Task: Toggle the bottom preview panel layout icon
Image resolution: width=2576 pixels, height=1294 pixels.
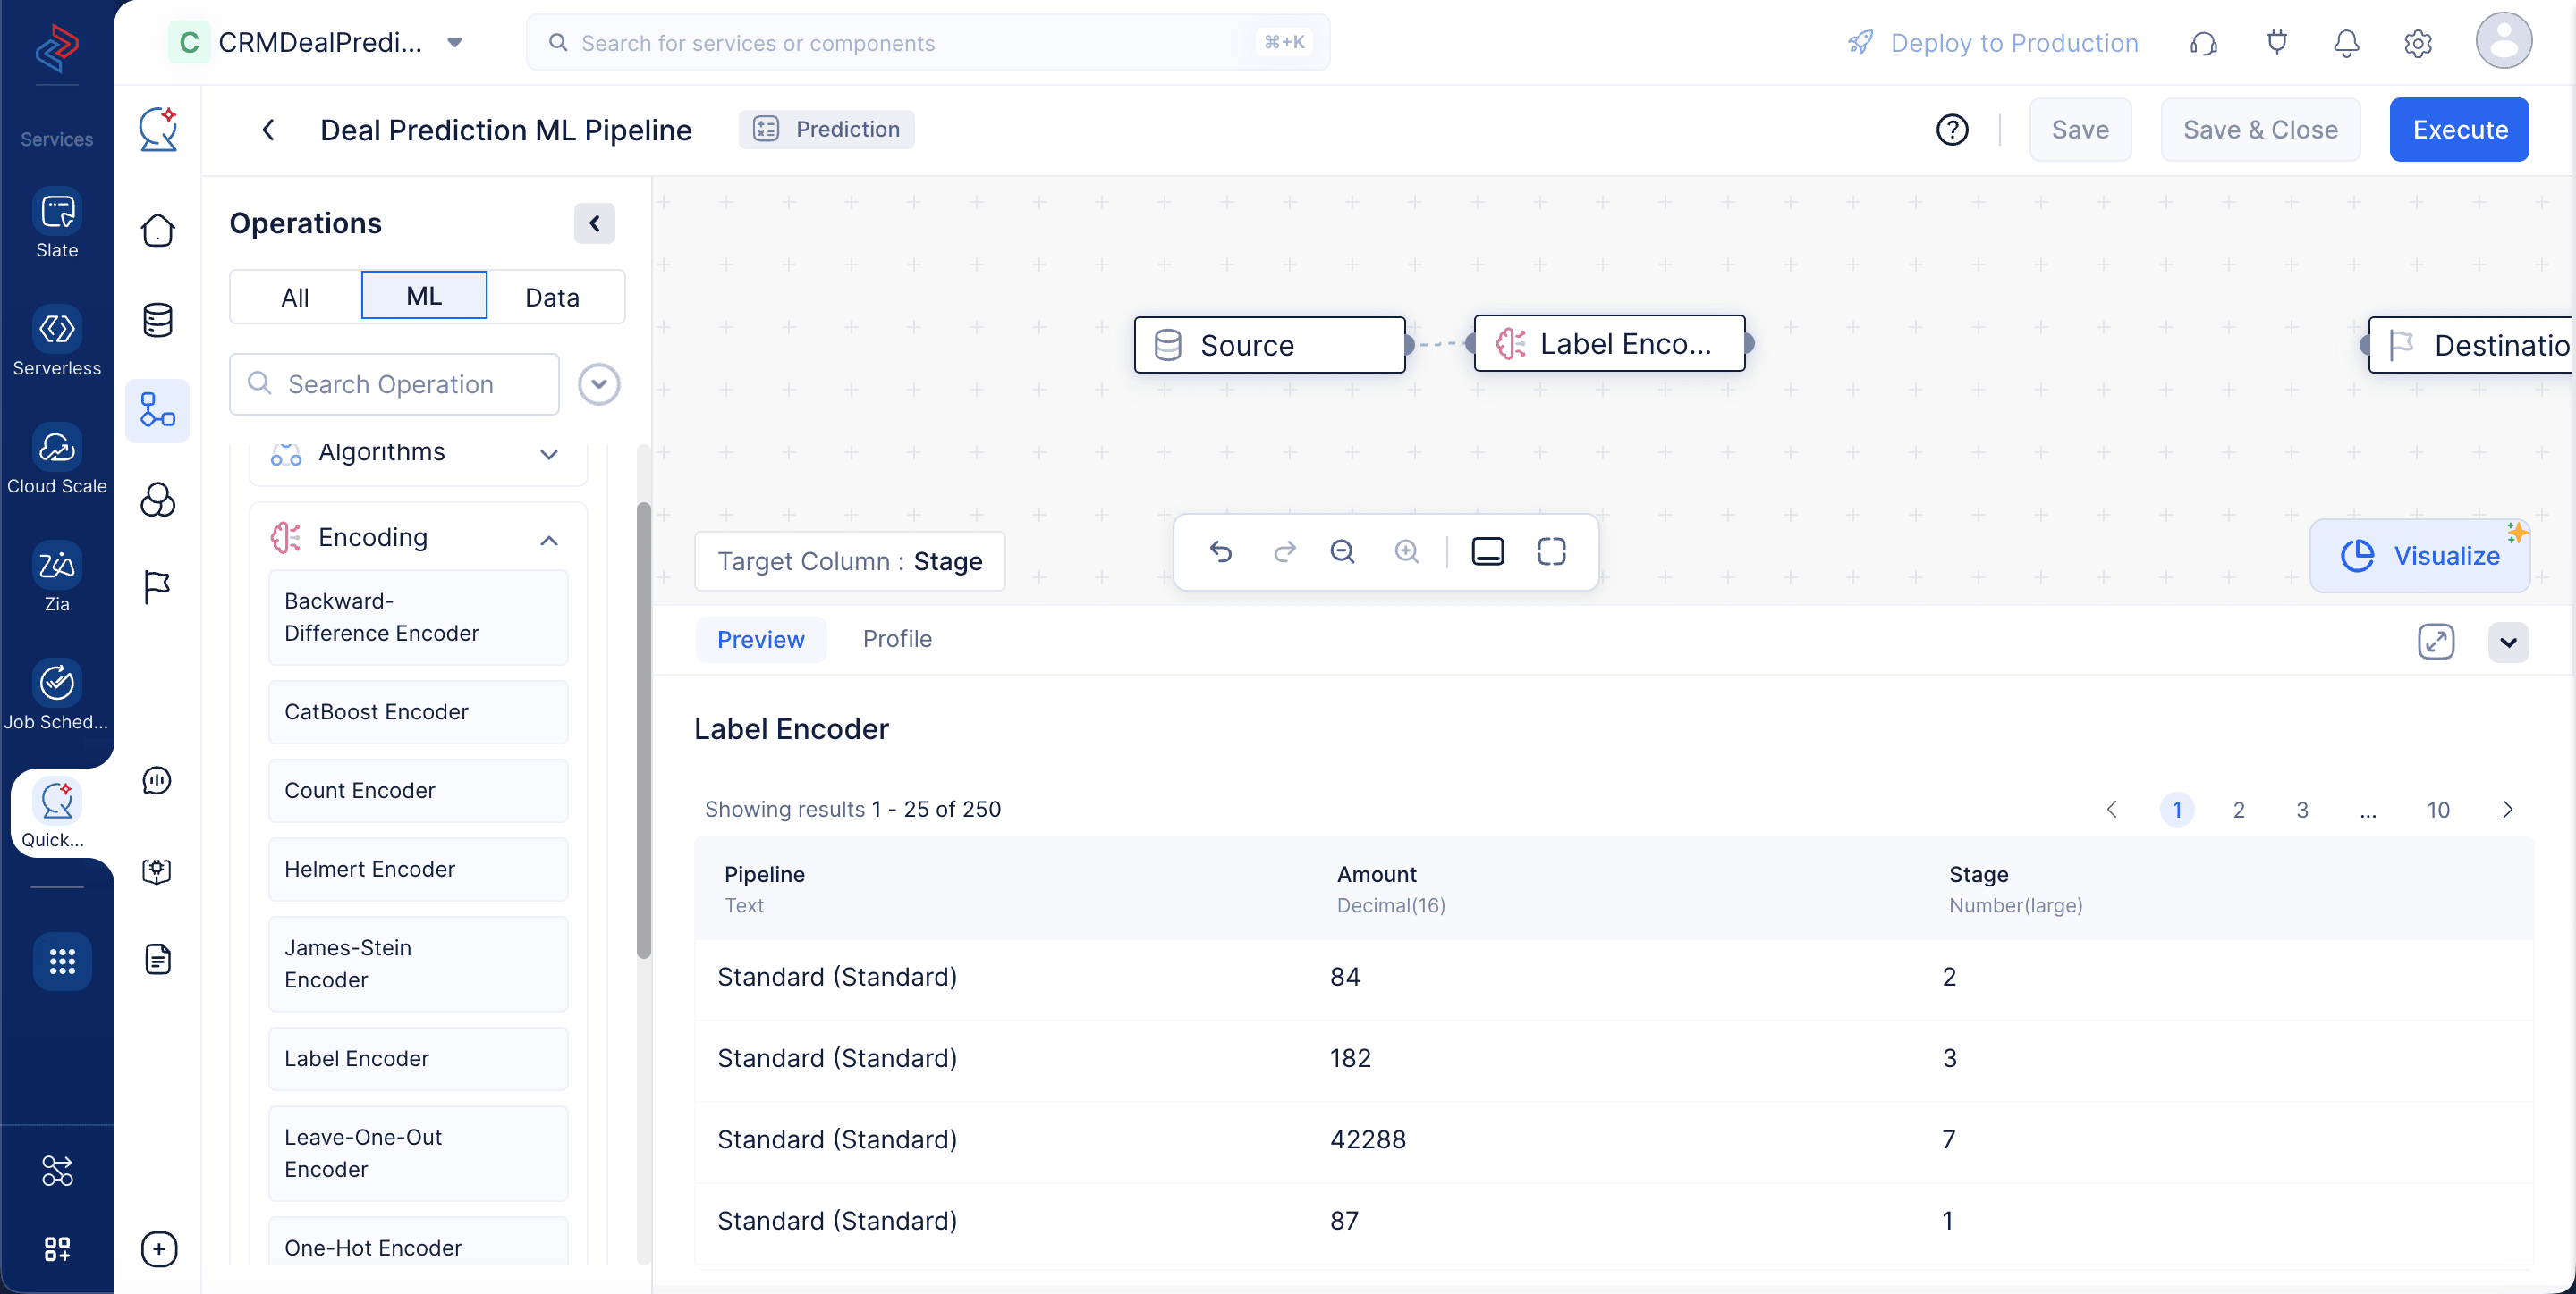Action: pos(1488,551)
